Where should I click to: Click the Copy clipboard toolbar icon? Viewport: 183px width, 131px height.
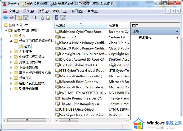coord(34,18)
